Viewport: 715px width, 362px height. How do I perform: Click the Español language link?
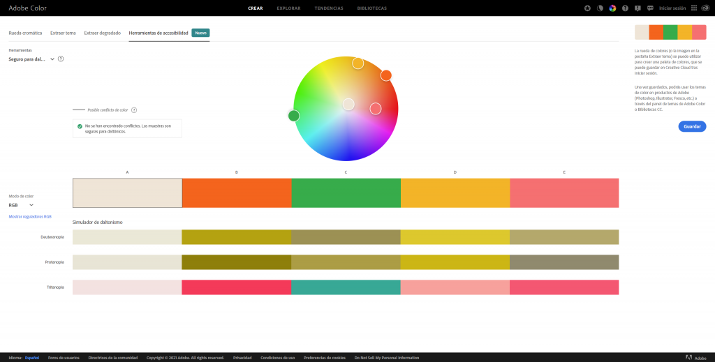[32, 358]
